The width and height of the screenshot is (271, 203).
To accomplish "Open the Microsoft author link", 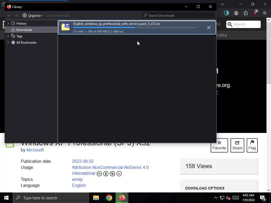I will 35,150.
